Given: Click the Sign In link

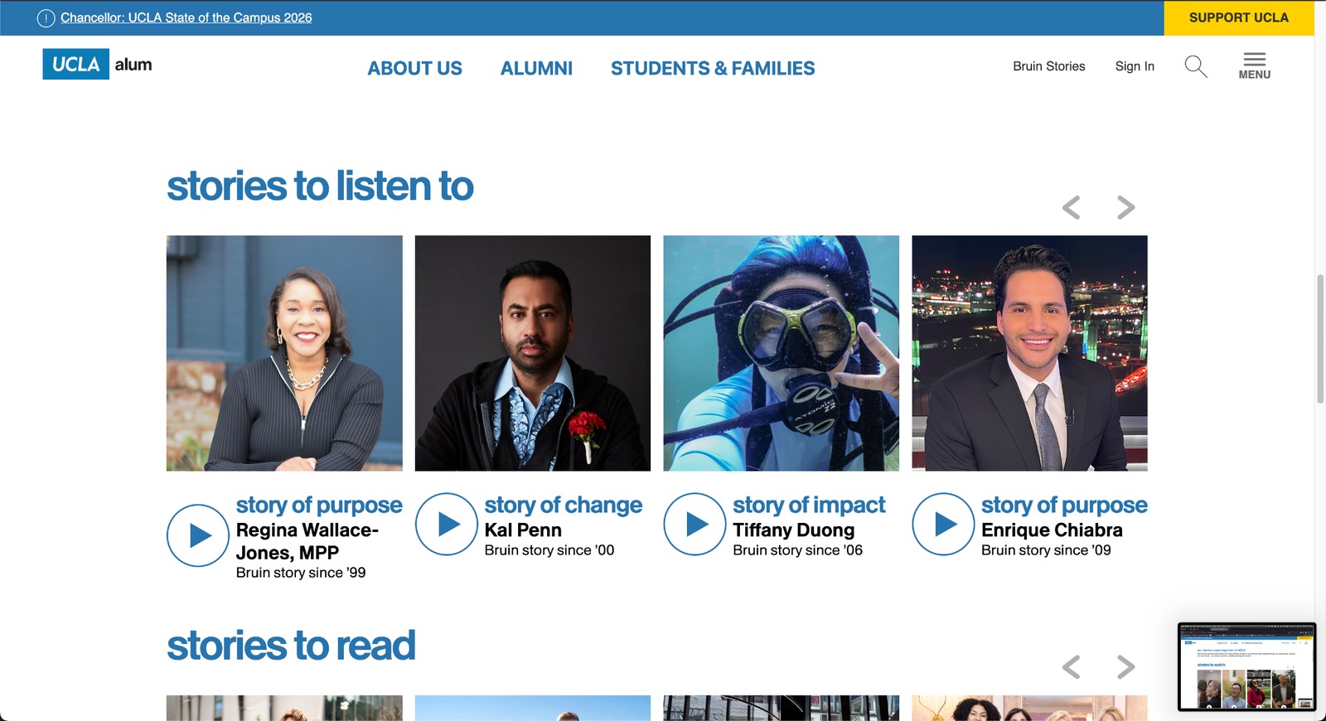Looking at the screenshot, I should (1135, 66).
